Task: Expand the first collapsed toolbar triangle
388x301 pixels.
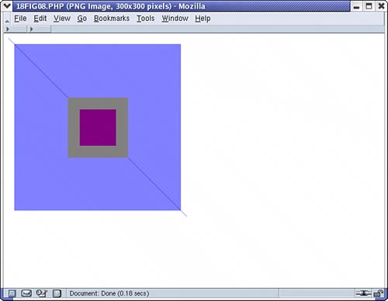Action: [x=8, y=29]
